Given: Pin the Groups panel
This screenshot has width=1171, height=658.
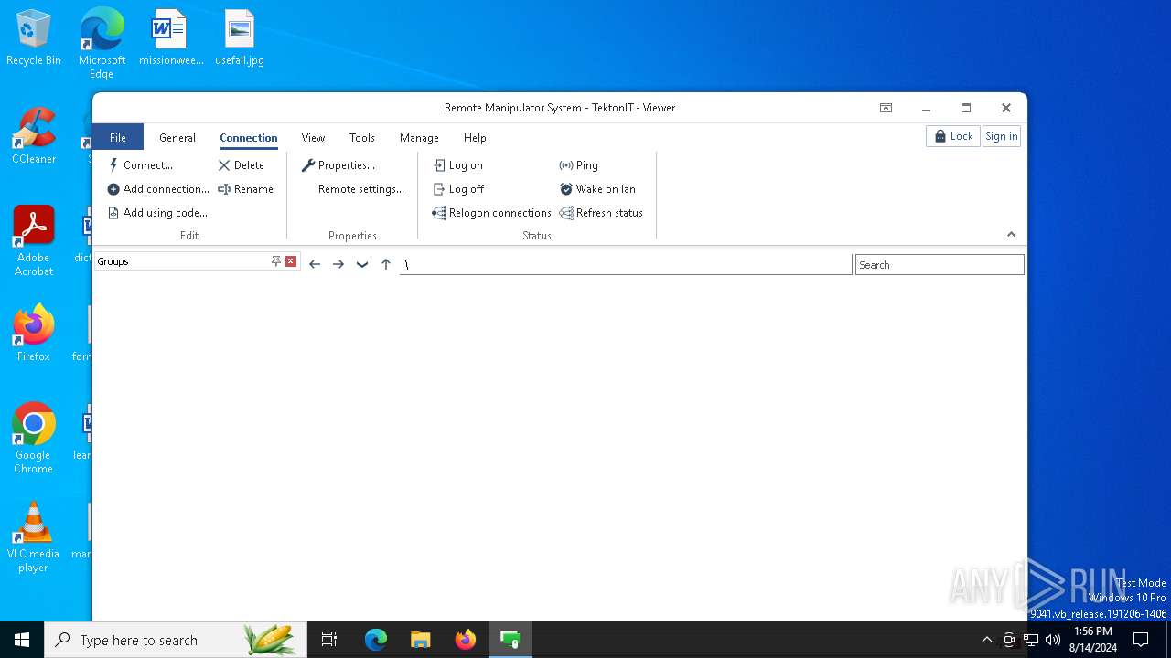Looking at the screenshot, I should [x=275, y=261].
